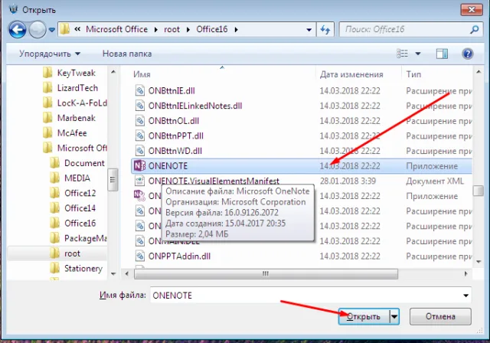
Task: Expand the arrow after Microsoft Office breadcrumb
Action: click(x=156, y=30)
